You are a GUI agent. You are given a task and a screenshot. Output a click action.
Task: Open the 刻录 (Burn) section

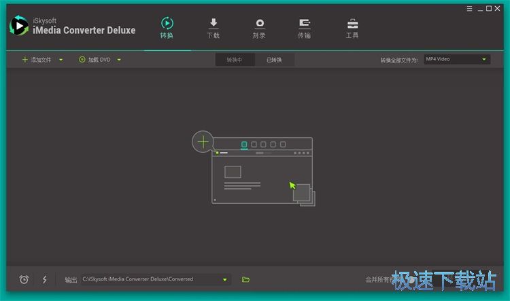pyautogui.click(x=259, y=29)
